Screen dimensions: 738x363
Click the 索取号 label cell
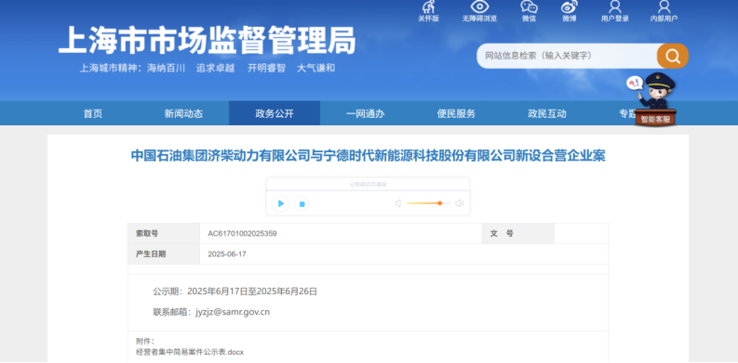164,233
